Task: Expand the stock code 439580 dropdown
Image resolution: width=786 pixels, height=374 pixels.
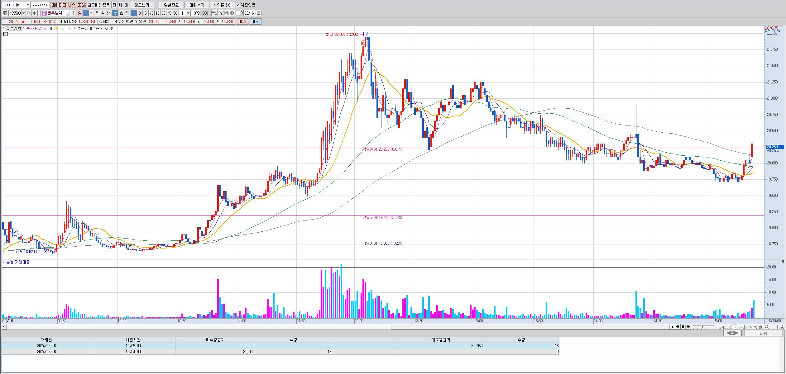Action: coord(24,13)
